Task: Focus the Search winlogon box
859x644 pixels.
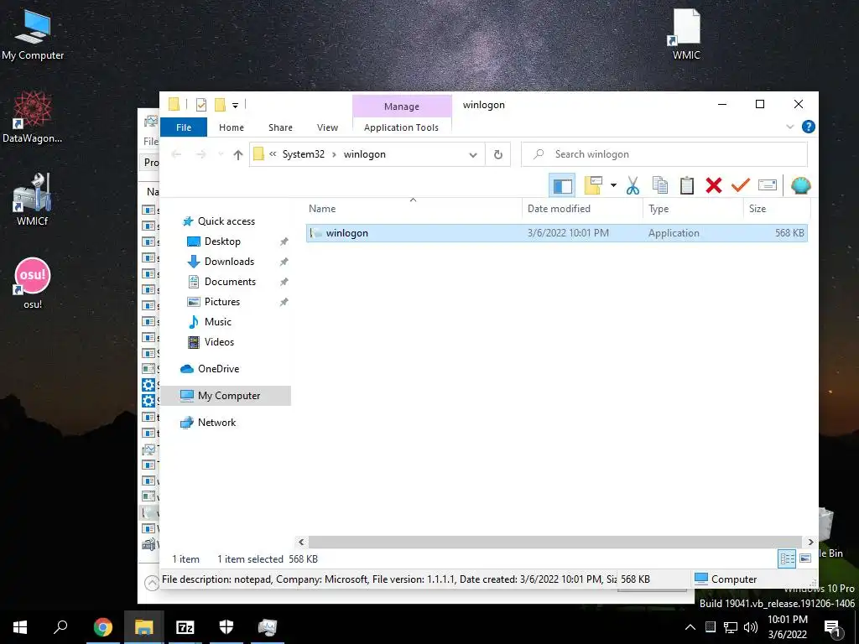Action: (x=664, y=154)
